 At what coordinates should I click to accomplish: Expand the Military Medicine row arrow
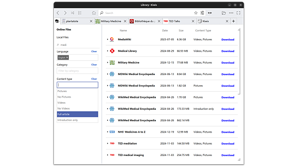point(107,62)
